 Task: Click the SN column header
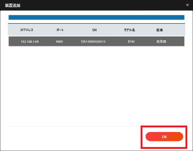pos(94,30)
